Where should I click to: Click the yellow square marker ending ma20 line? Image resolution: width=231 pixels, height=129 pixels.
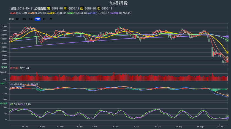[x=227, y=52]
